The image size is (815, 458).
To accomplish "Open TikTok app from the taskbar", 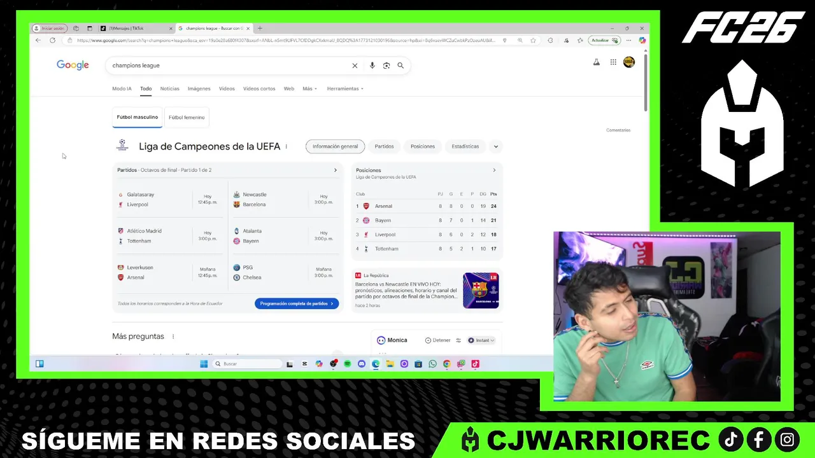I will click(x=475, y=364).
